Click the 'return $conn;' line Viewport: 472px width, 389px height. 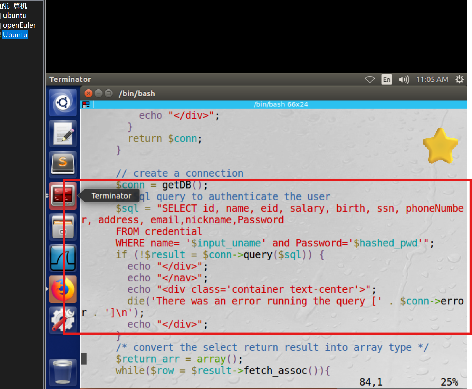coord(165,139)
